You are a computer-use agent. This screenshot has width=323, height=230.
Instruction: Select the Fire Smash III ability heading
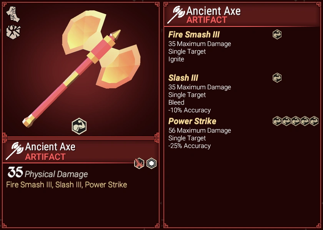(194, 34)
